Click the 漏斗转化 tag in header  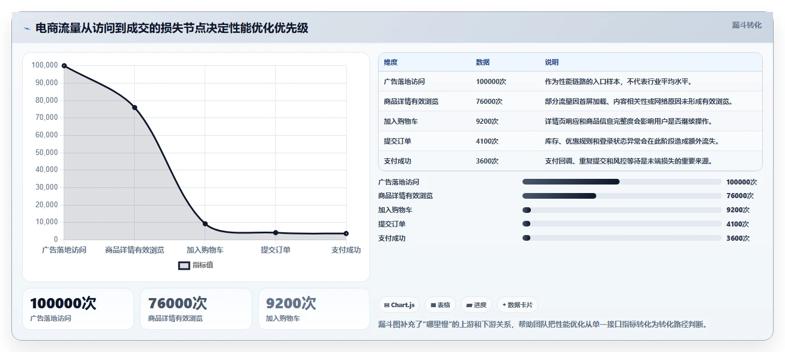(746, 25)
